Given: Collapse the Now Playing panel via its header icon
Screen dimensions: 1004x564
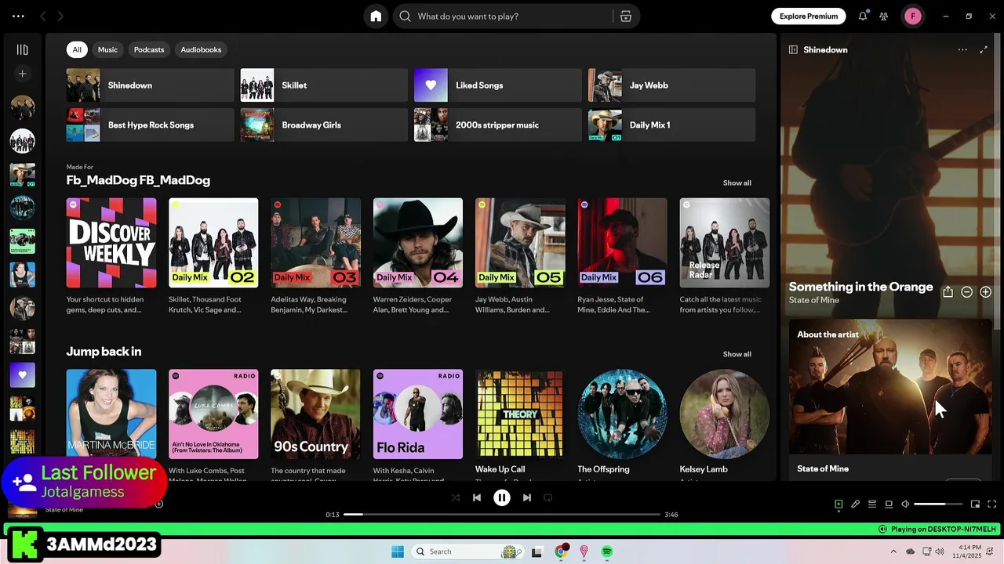Looking at the screenshot, I should pos(793,49).
